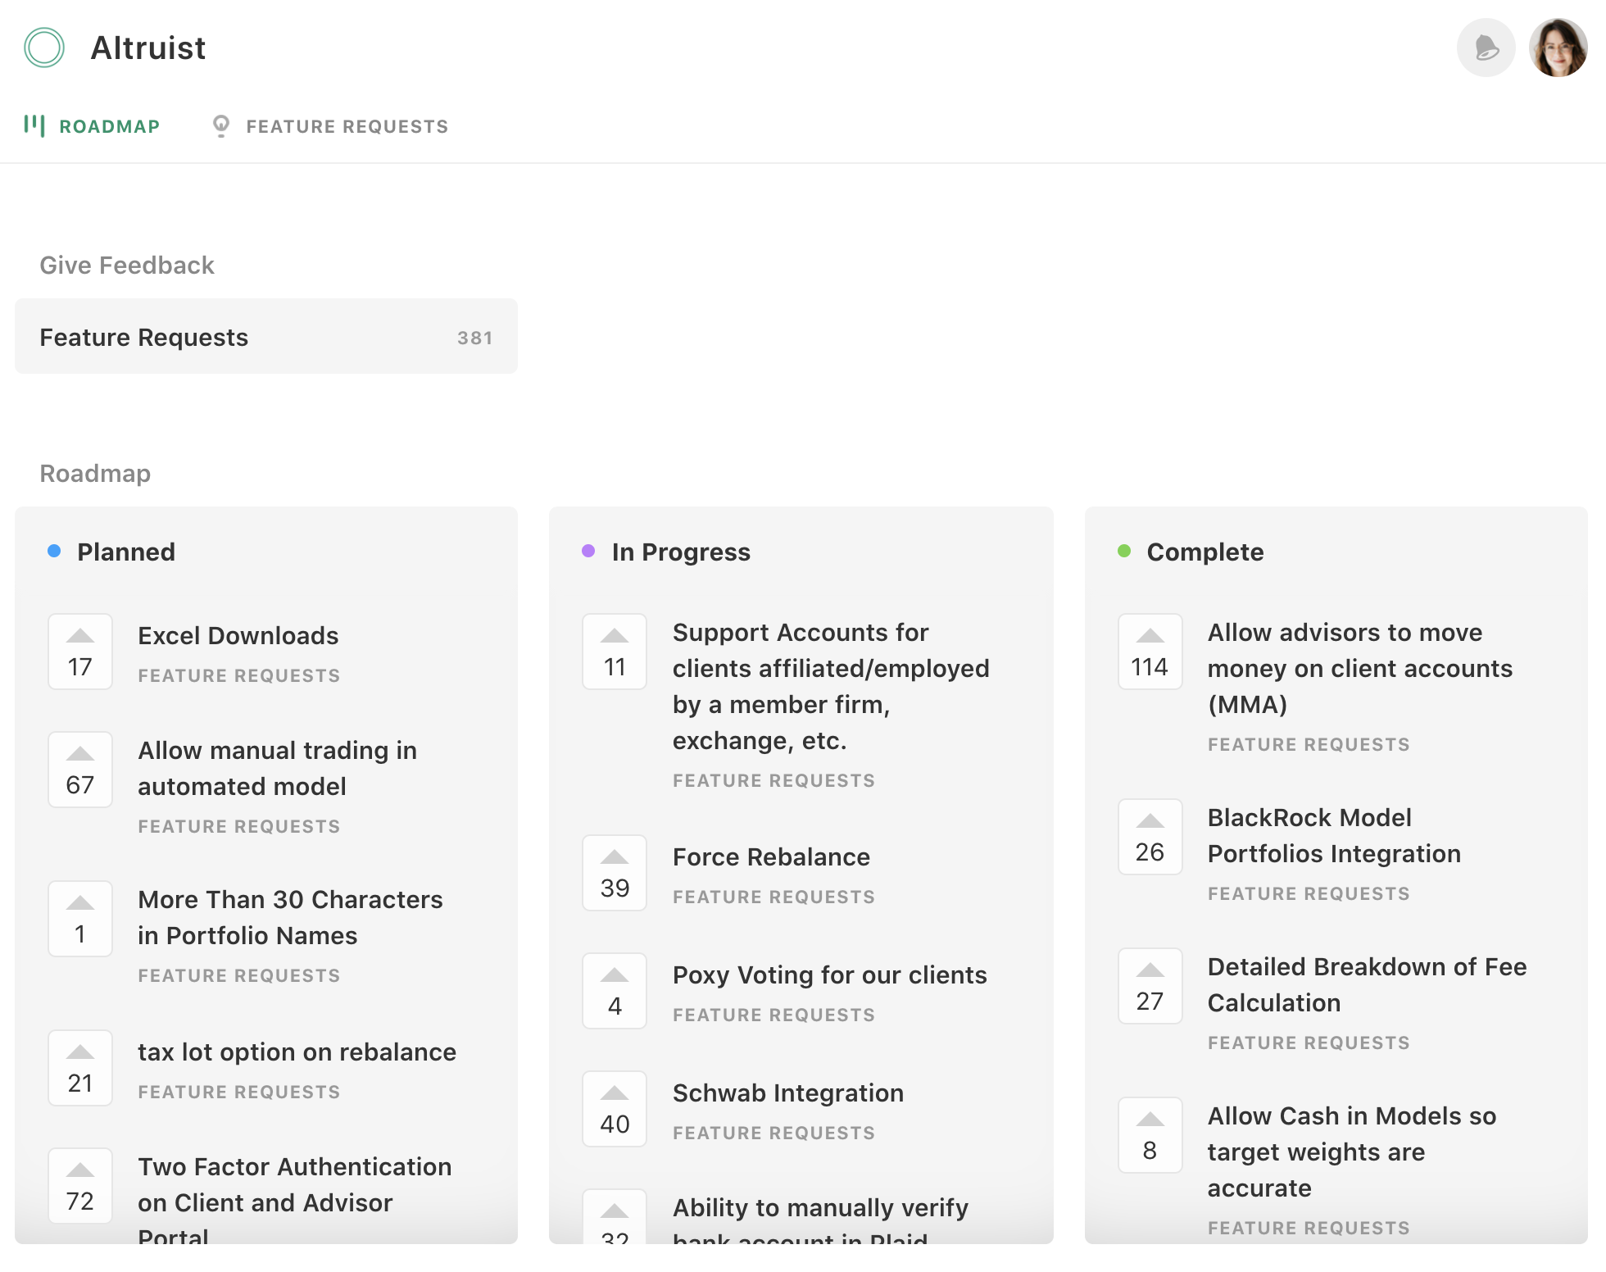Image resolution: width=1606 pixels, height=1272 pixels.
Task: Open More Than 30 Characters in Portfolio Names
Action: (290, 918)
